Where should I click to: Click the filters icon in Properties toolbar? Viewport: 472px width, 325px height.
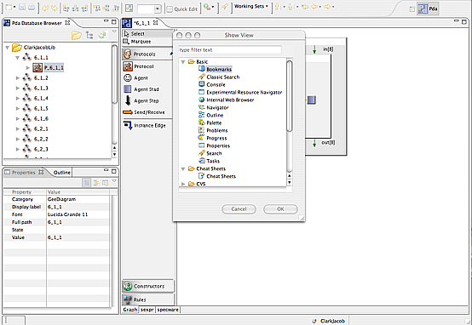click(x=105, y=182)
